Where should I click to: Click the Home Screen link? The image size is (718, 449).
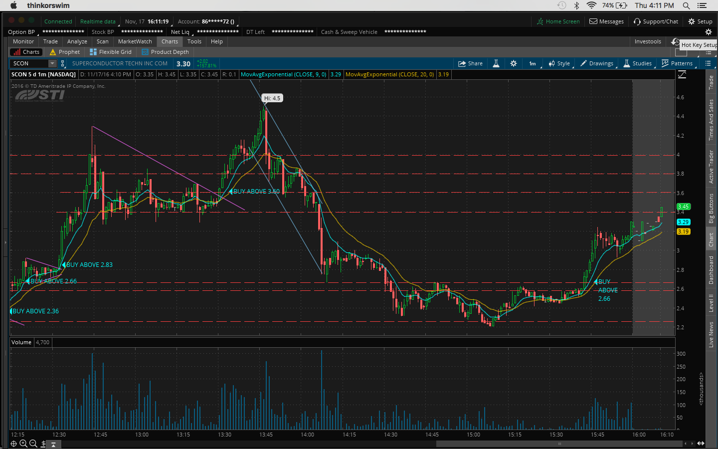point(558,21)
